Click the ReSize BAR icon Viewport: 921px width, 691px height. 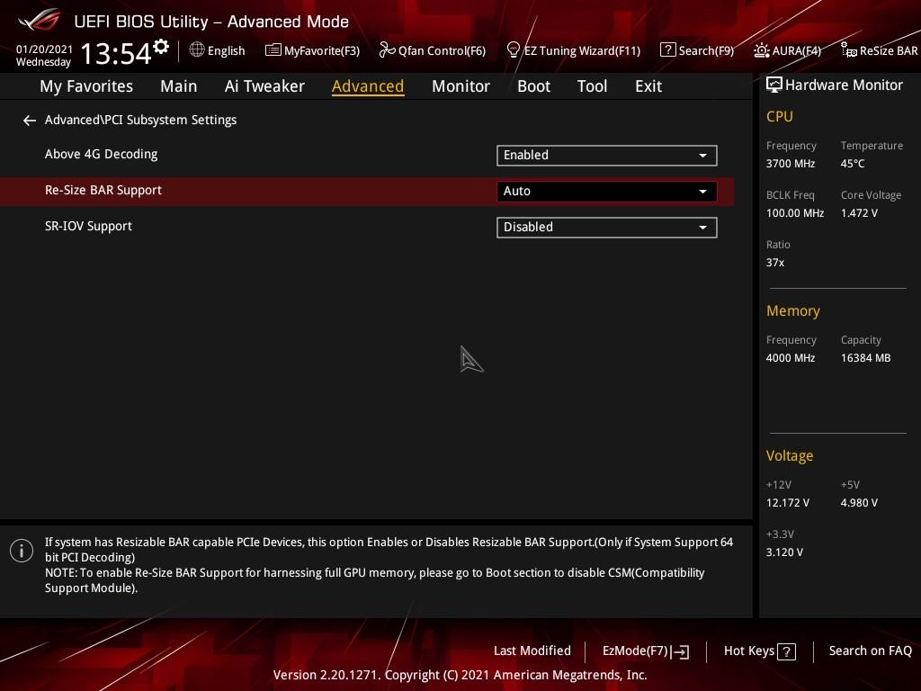point(849,50)
